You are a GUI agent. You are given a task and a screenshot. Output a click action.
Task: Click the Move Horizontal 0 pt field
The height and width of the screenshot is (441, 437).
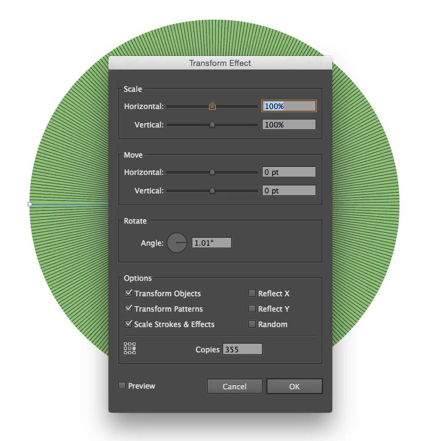point(289,172)
